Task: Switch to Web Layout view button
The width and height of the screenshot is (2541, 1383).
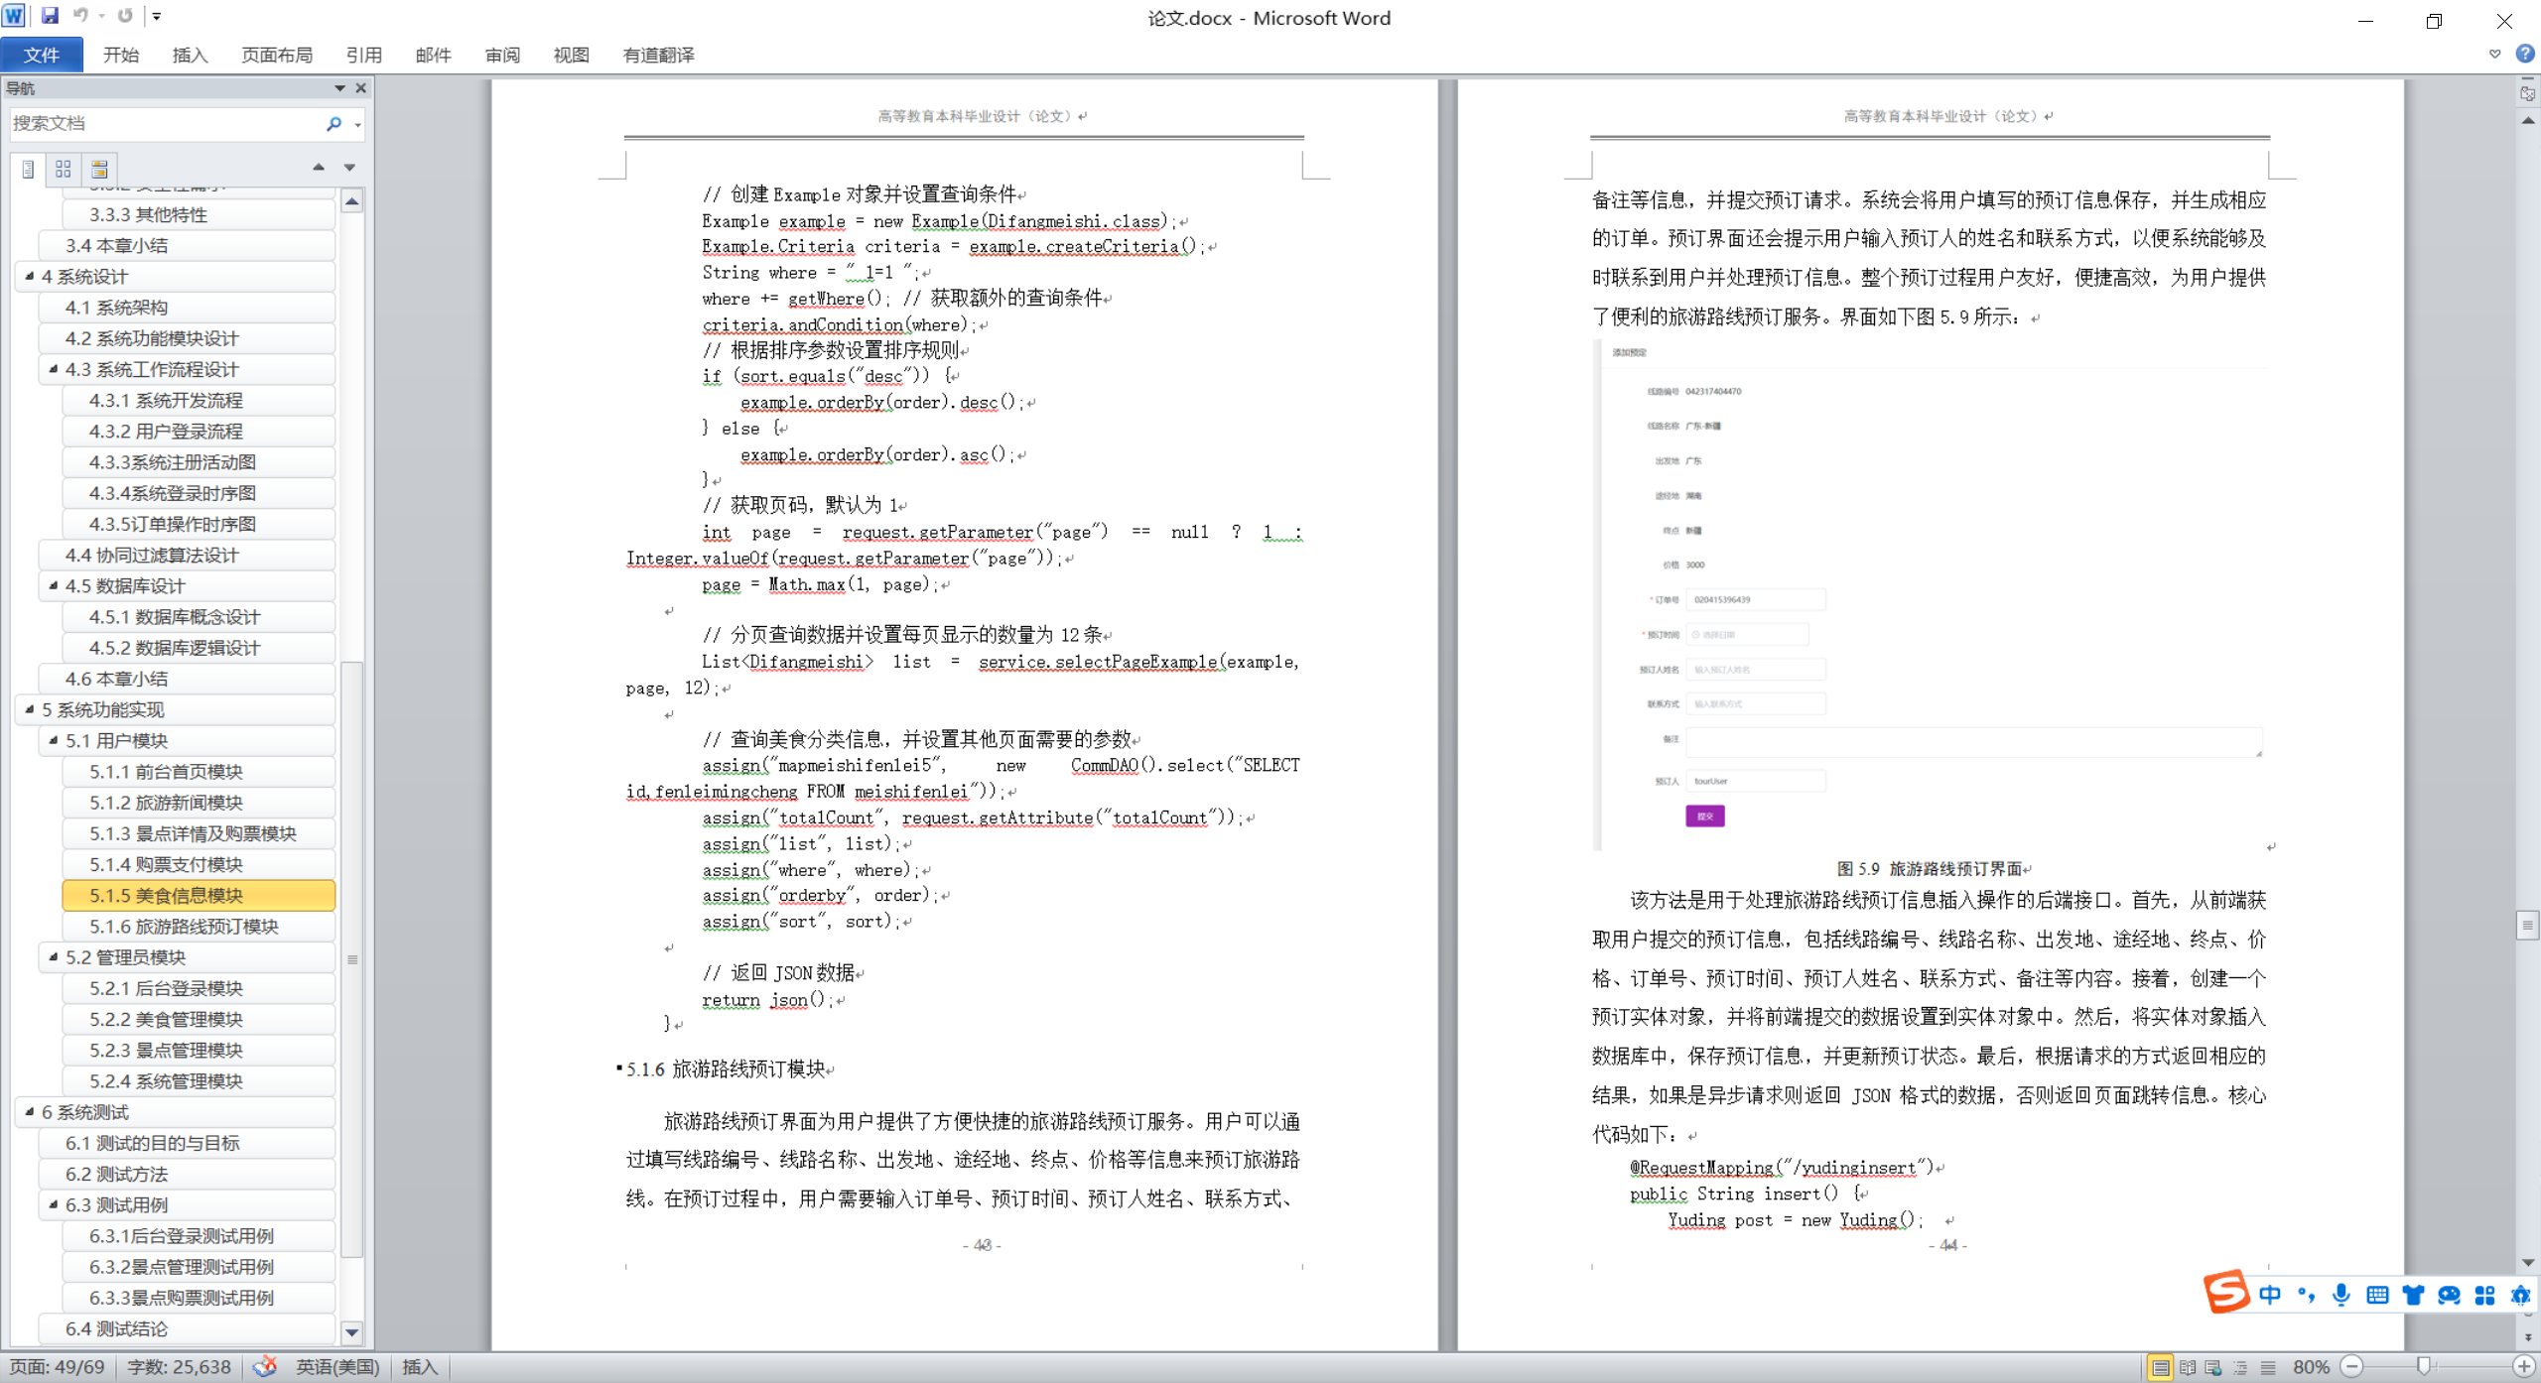Action: 2213,1367
